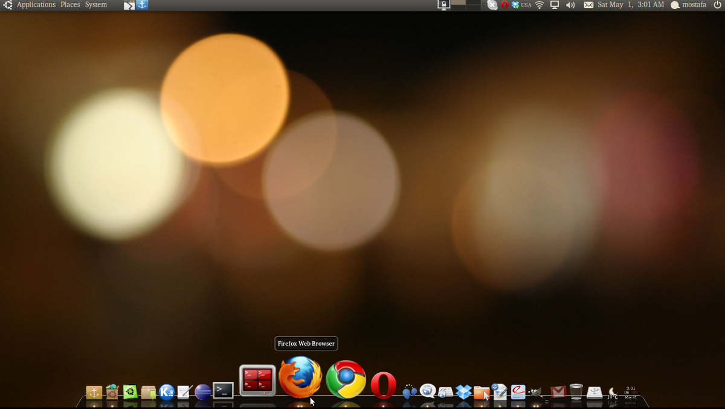Open Google Chrome from the dock
This screenshot has width=725, height=409.
tap(346, 379)
